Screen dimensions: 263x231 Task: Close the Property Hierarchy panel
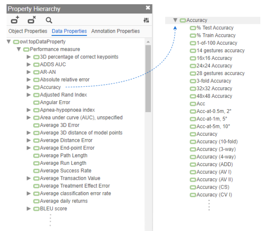coord(148,8)
